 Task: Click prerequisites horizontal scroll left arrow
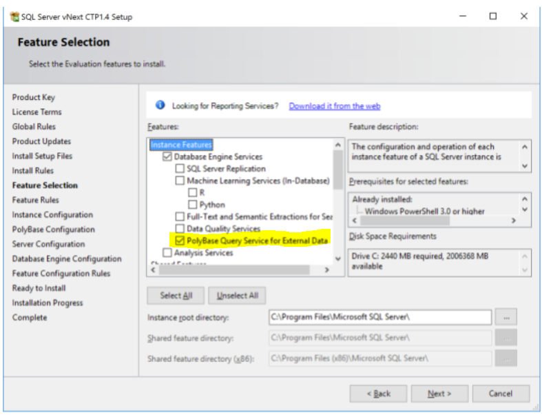pyautogui.click(x=354, y=221)
